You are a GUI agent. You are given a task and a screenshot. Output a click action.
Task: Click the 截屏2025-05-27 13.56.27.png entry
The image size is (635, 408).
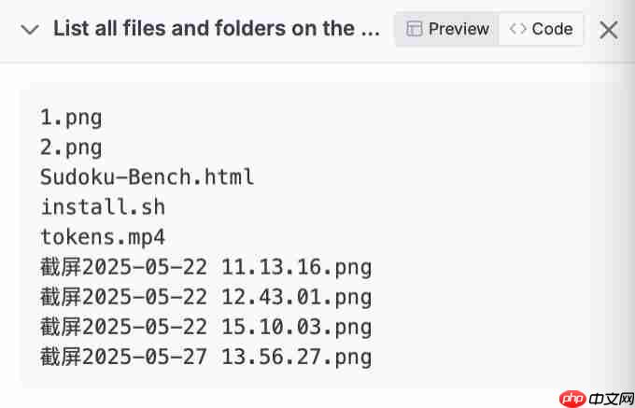click(x=205, y=358)
